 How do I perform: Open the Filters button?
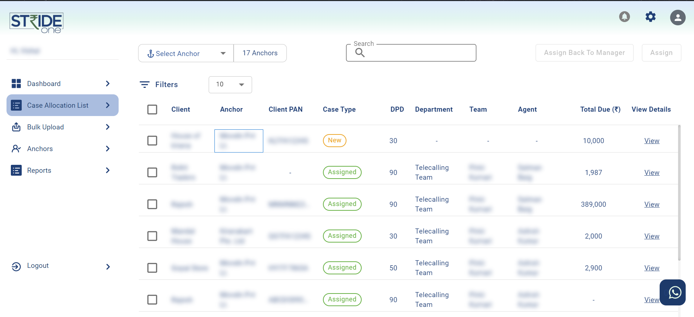(159, 85)
